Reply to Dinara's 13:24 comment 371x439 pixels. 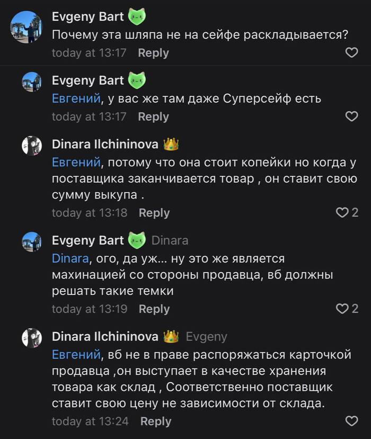click(x=156, y=422)
